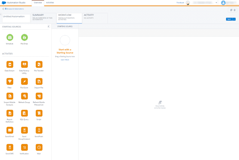Image resolution: width=239 pixels, height=160 pixels.
Task: Click the Import File activity
Action: click(x=39, y=81)
